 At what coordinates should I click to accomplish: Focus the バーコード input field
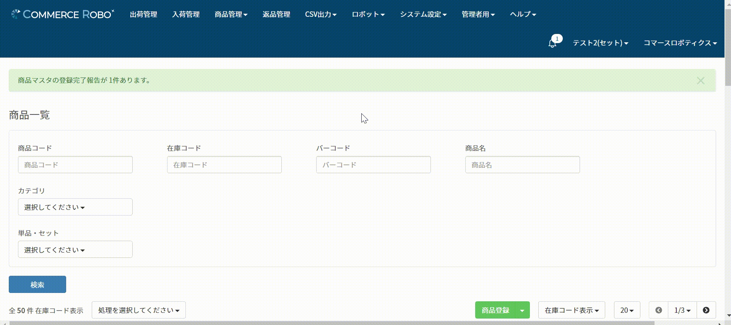[x=374, y=165]
